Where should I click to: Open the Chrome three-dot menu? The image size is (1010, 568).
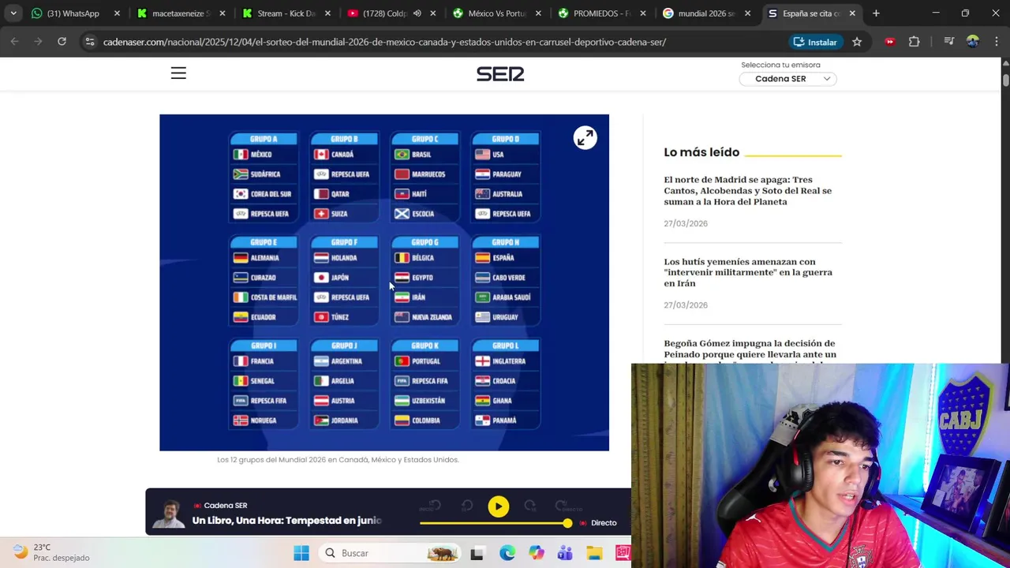pos(995,42)
